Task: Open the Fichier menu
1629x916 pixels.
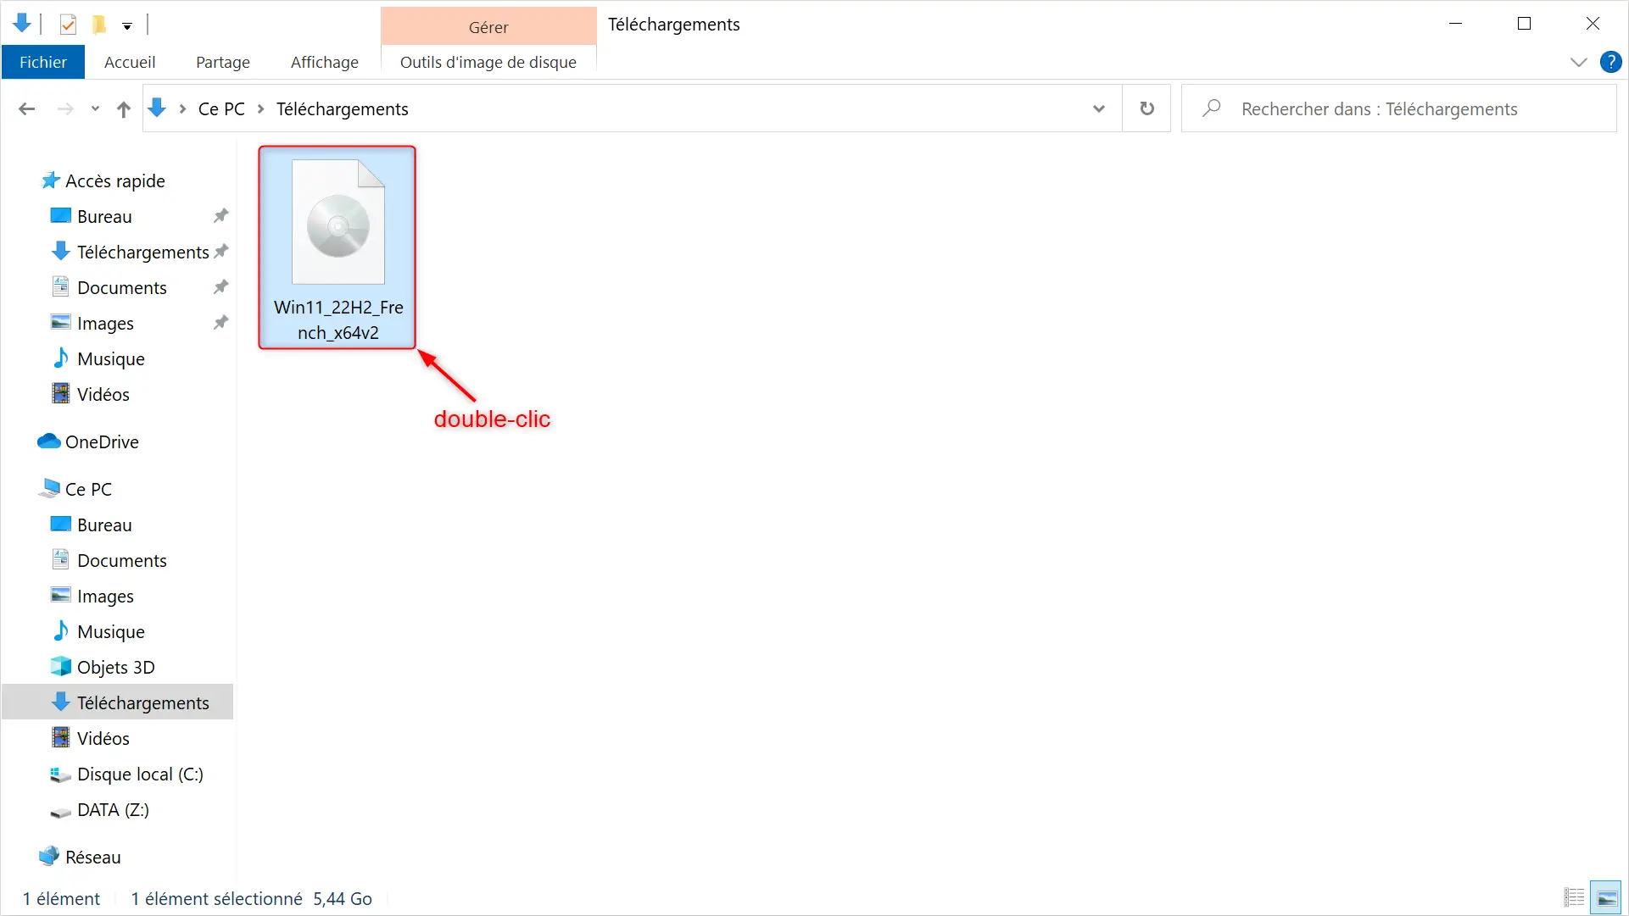Action: pyautogui.click(x=43, y=62)
